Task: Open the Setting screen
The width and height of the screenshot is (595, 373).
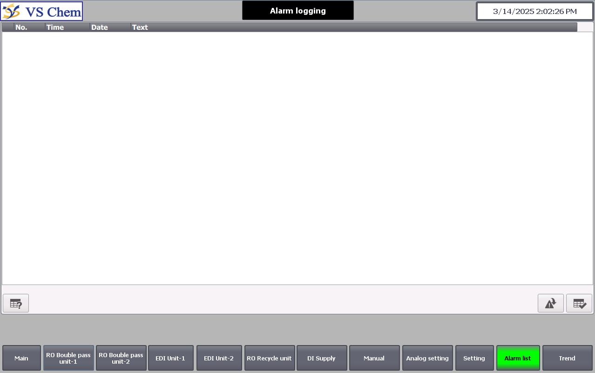Action: click(474, 358)
